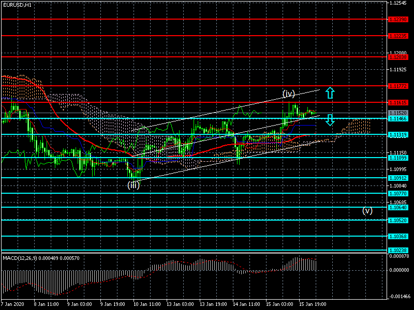The image size is (414, 310).
Task: Click the 7 Jan 2020 time axis label
Action: (12, 304)
